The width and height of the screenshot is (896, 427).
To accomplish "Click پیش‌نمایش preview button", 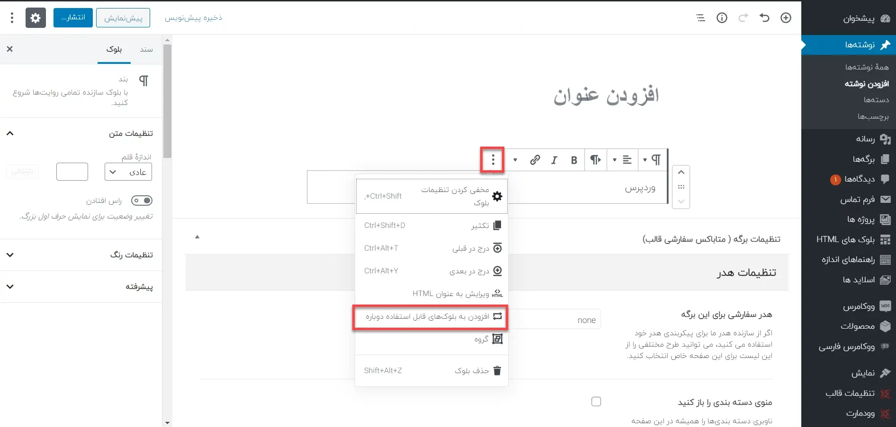I will (x=123, y=18).
